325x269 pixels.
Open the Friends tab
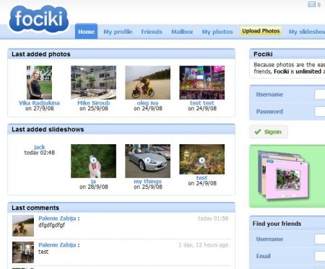pyautogui.click(x=152, y=32)
